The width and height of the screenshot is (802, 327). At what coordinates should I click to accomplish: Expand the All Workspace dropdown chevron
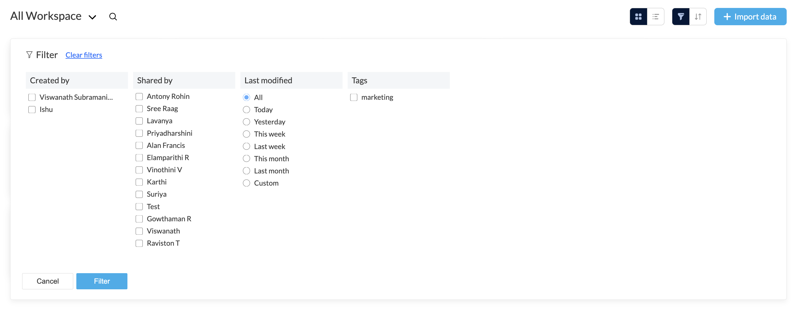(92, 17)
